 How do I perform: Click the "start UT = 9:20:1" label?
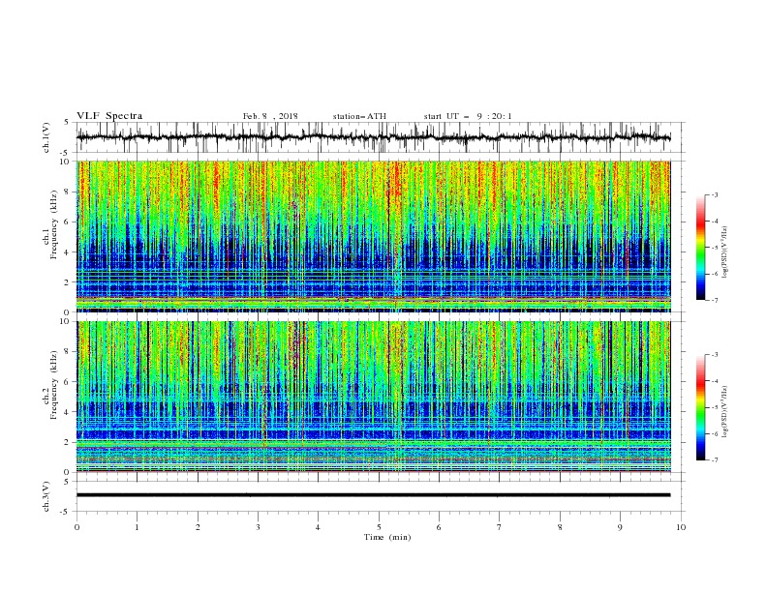click(468, 116)
